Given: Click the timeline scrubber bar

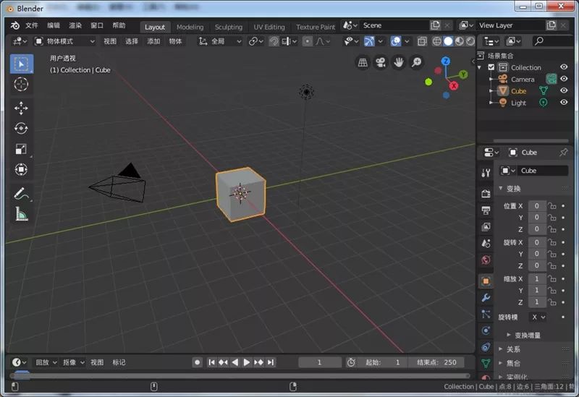Looking at the screenshot, I should [x=239, y=375].
